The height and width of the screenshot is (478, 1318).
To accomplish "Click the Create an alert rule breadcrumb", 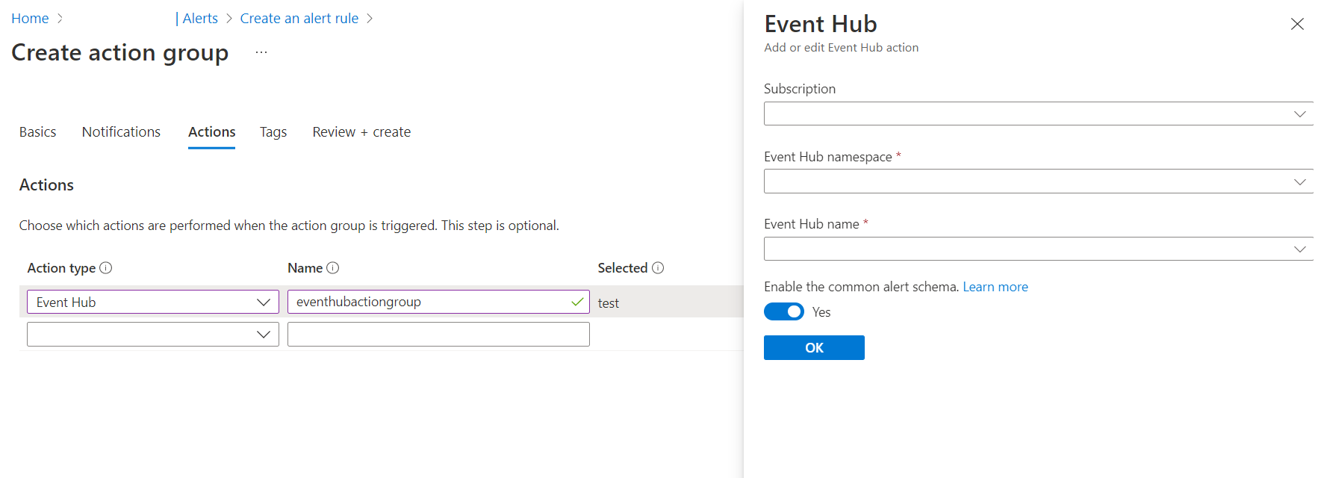I will (x=299, y=19).
